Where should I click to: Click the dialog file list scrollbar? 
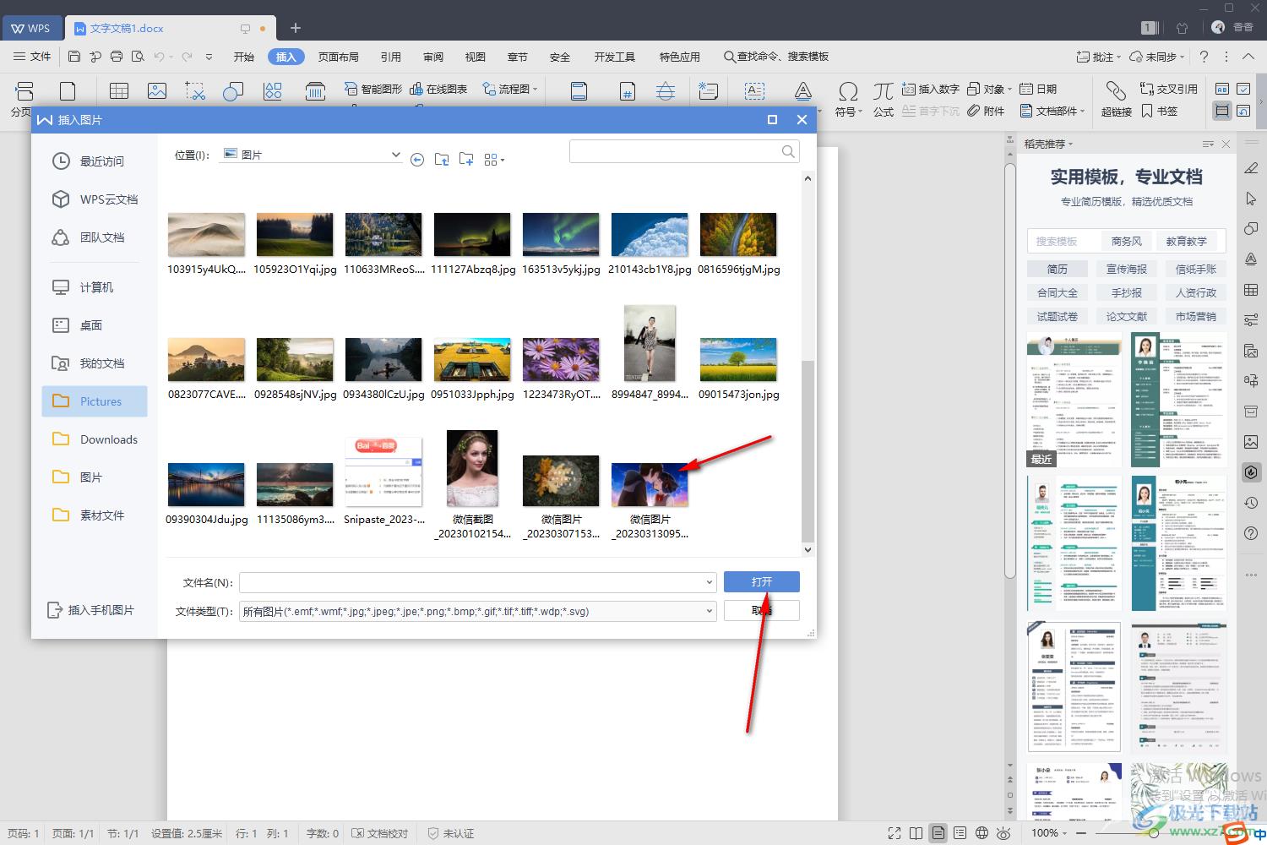[x=808, y=450]
